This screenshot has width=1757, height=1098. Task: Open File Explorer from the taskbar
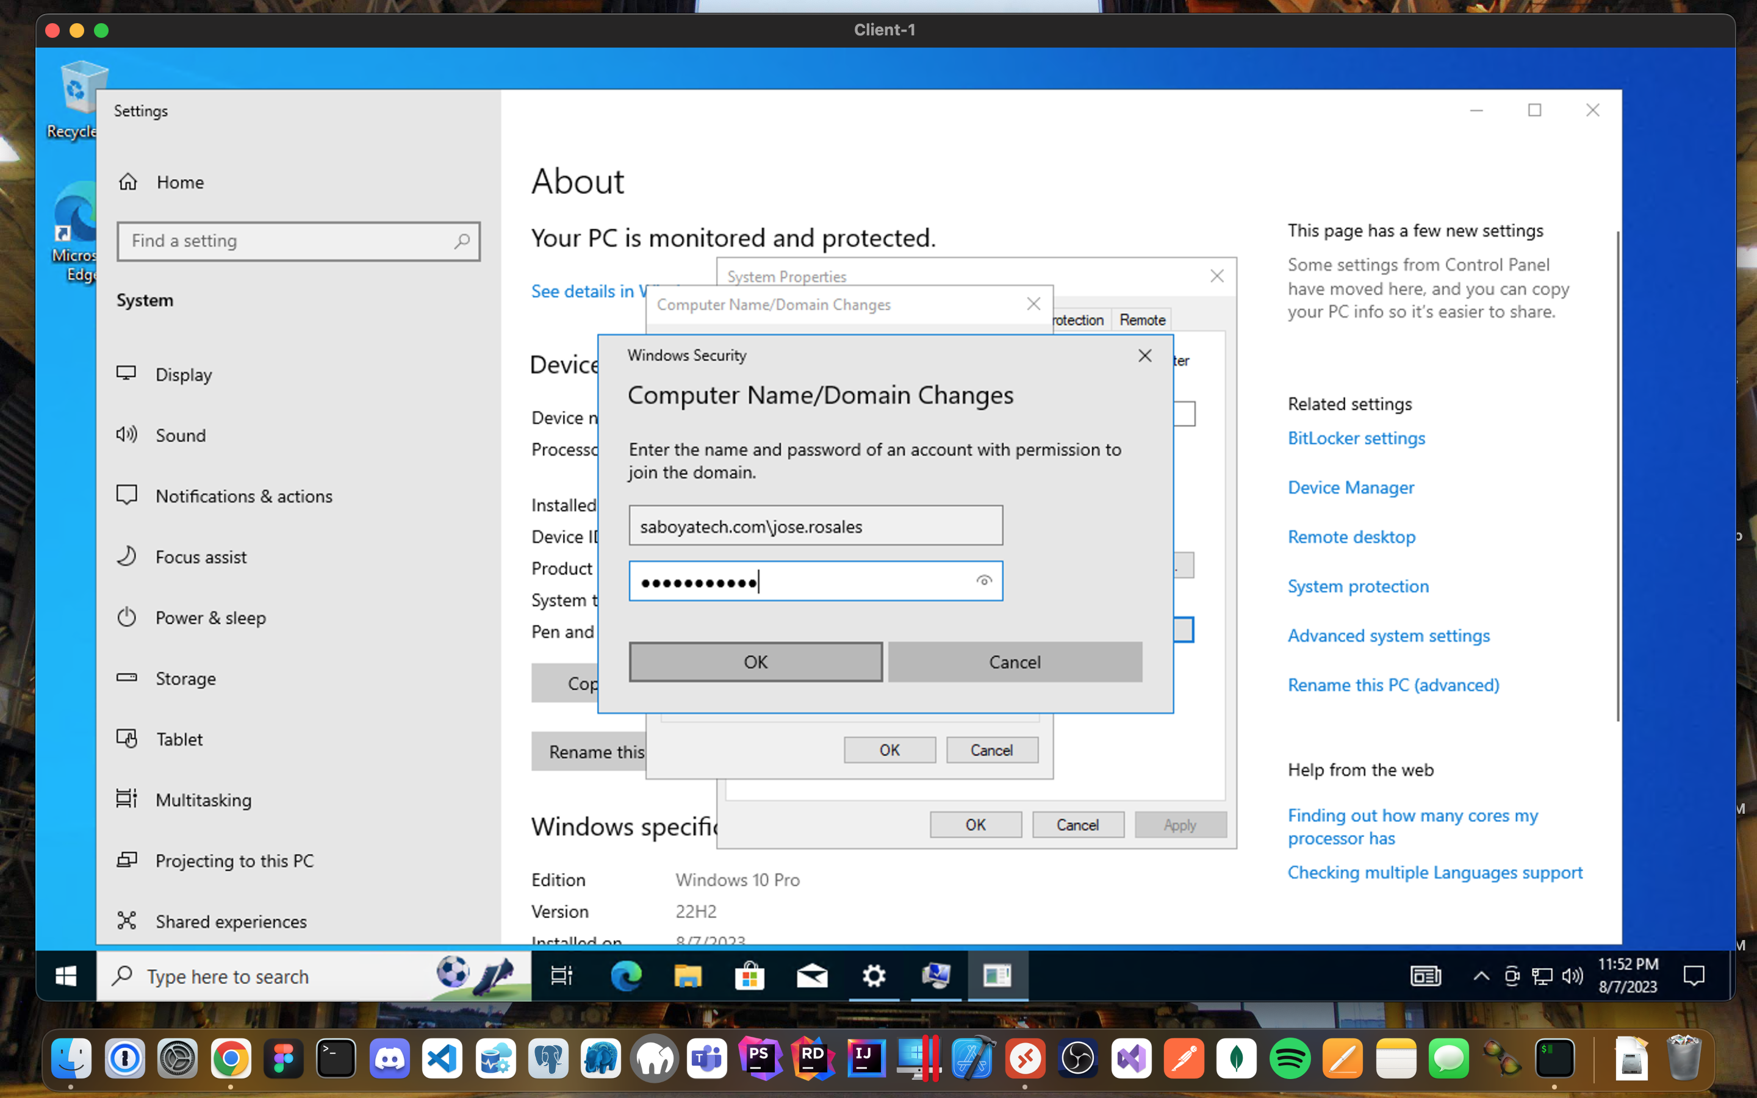coord(687,976)
